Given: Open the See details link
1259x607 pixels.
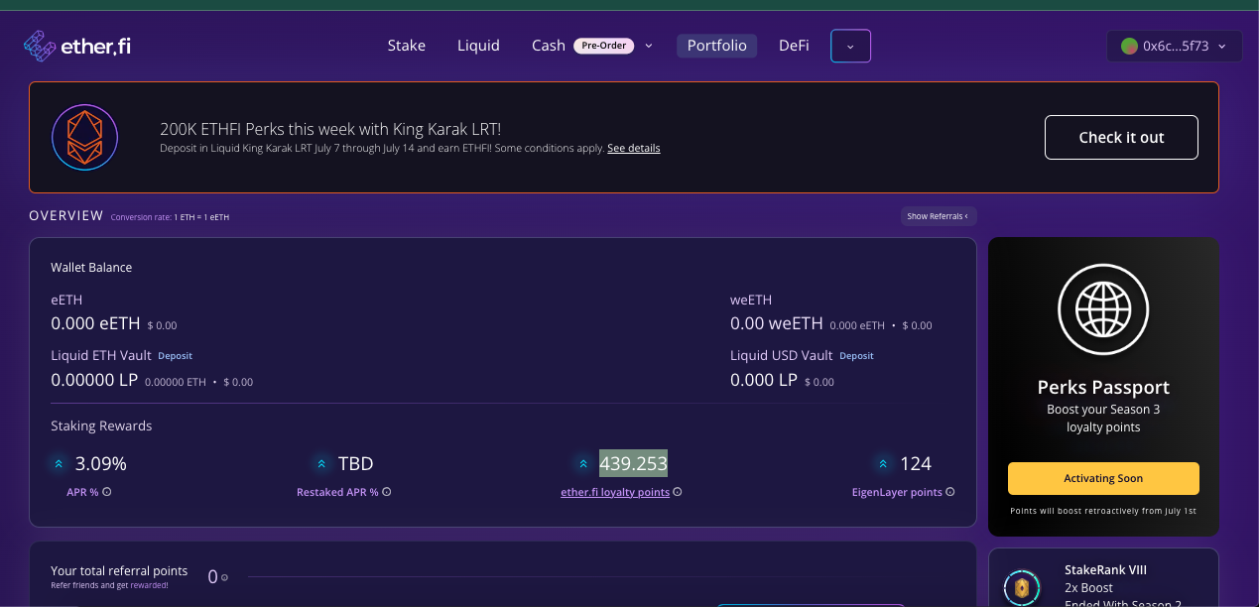Looking at the screenshot, I should tap(634, 149).
